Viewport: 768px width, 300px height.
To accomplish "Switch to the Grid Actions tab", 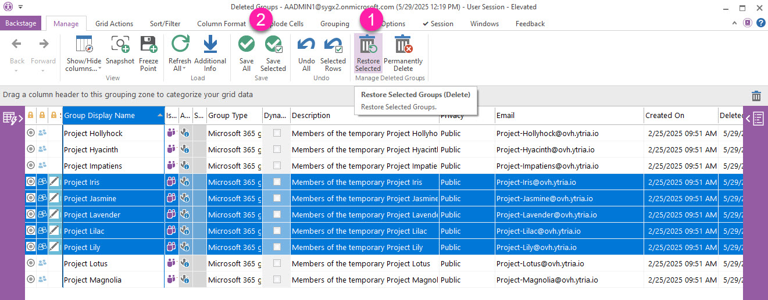I will pyautogui.click(x=114, y=24).
